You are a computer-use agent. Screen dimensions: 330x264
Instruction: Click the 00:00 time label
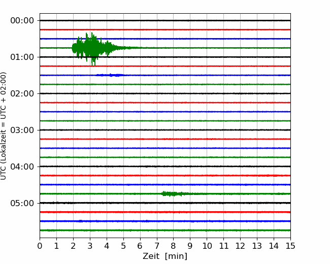[22, 21]
